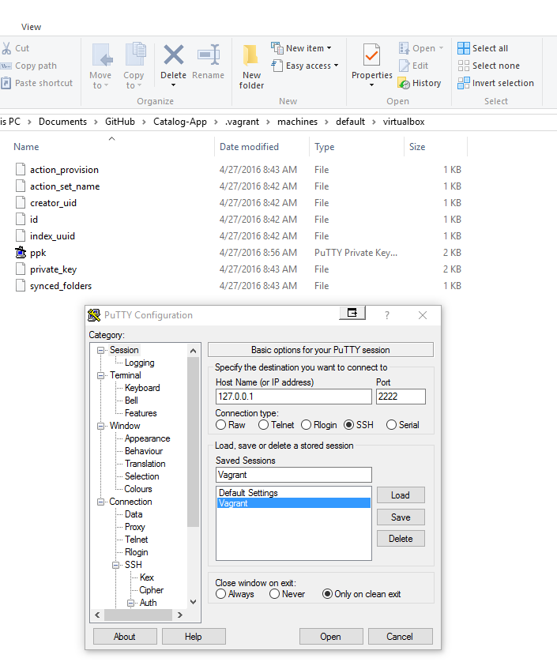Screen dimensions: 557x662
Task: Select the Serial connection type
Action: [391, 425]
